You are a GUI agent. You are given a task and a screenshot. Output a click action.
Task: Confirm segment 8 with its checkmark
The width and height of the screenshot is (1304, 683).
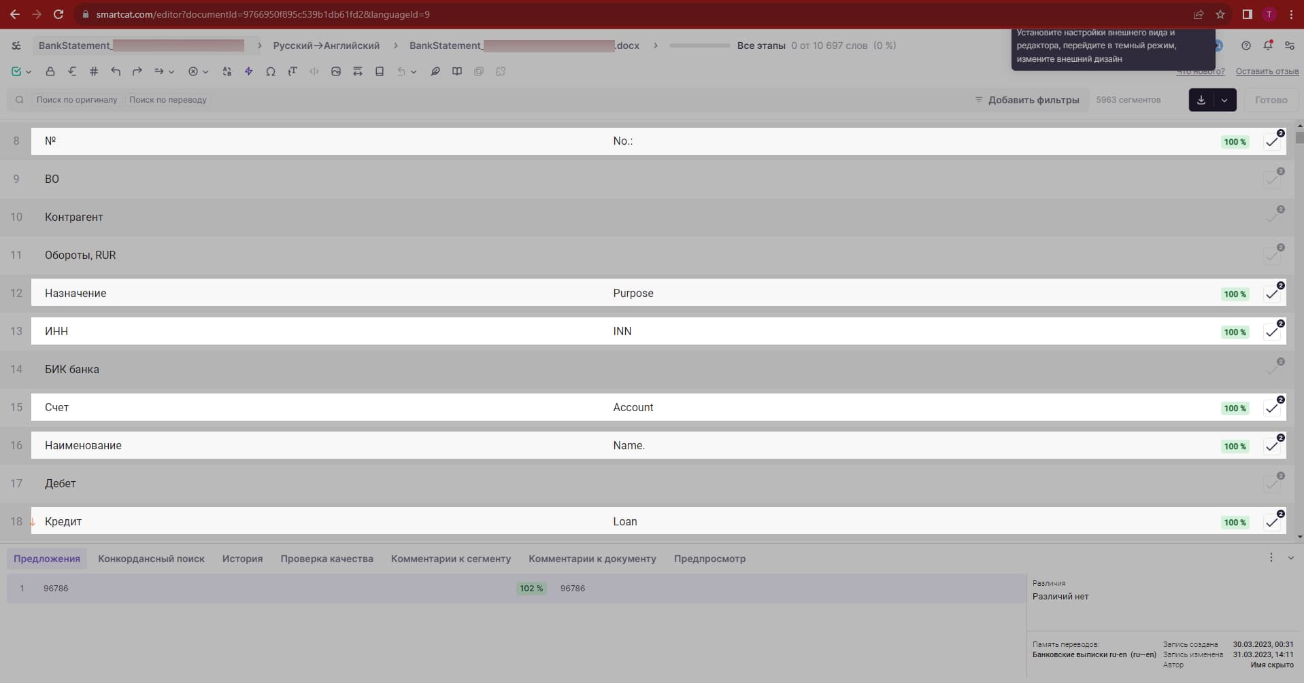(1271, 142)
